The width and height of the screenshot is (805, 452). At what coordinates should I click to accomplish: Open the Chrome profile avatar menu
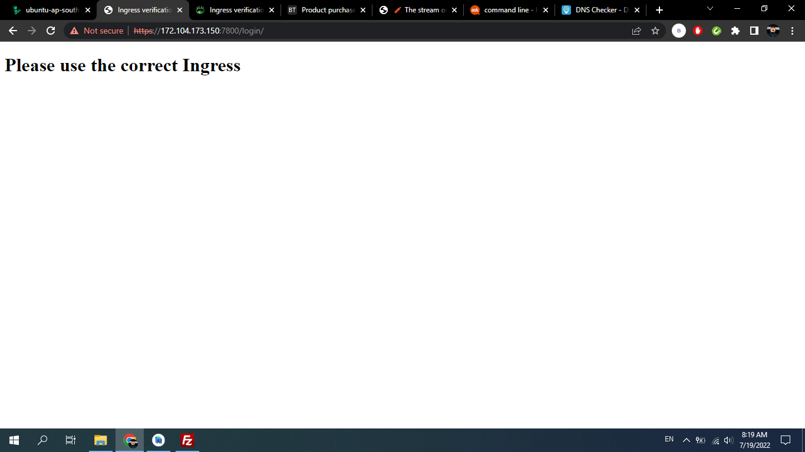coord(773,31)
